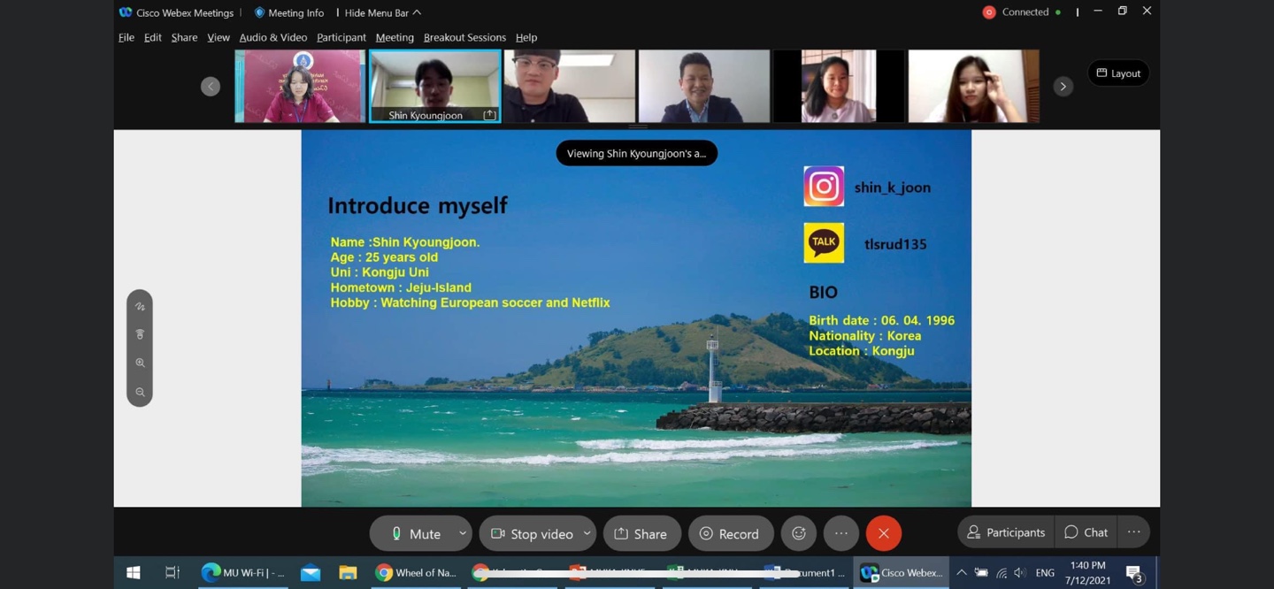Open the Participants panel
This screenshot has width=1274, height=589.
[1006, 532]
